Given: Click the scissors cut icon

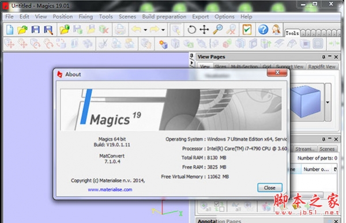Looking at the screenshot, I should coord(103,43).
